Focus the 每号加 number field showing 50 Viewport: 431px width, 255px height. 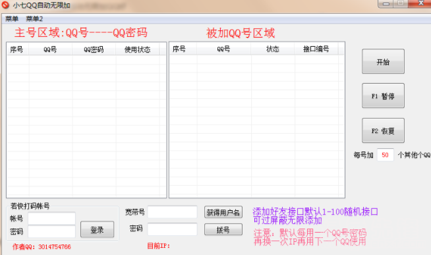coord(385,155)
